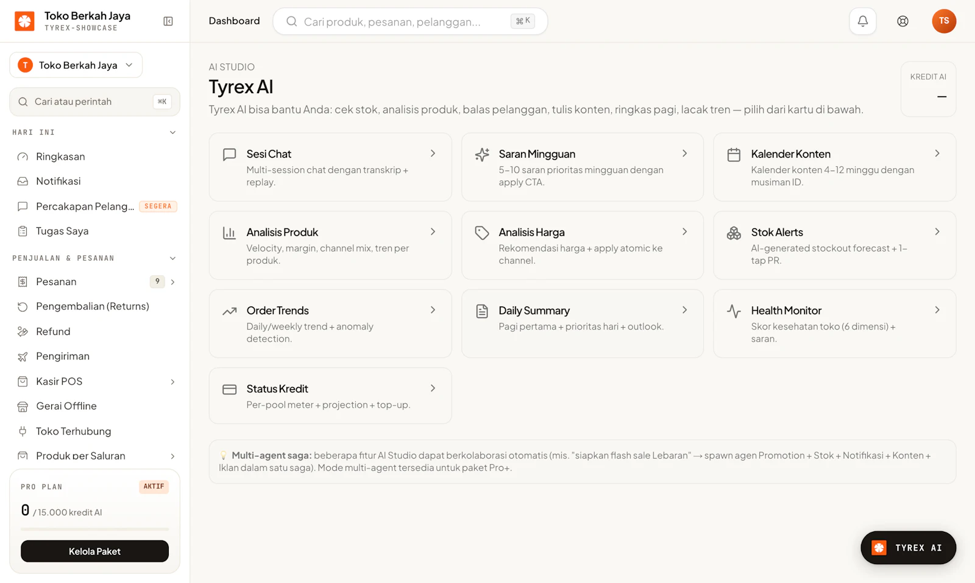975x583 pixels.
Task: Click Kasir POS bag icon
Action: (23, 381)
